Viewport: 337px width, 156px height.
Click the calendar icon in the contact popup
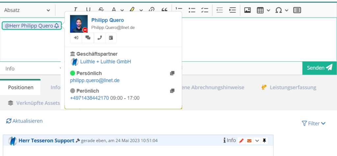coord(111,38)
